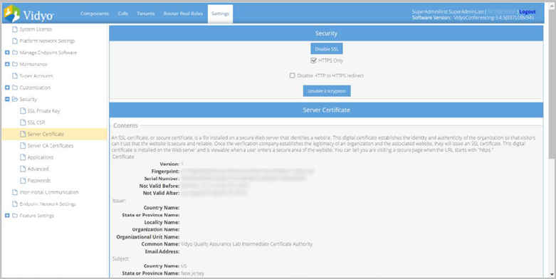Click the 'New Jersey' state value

coord(192,273)
